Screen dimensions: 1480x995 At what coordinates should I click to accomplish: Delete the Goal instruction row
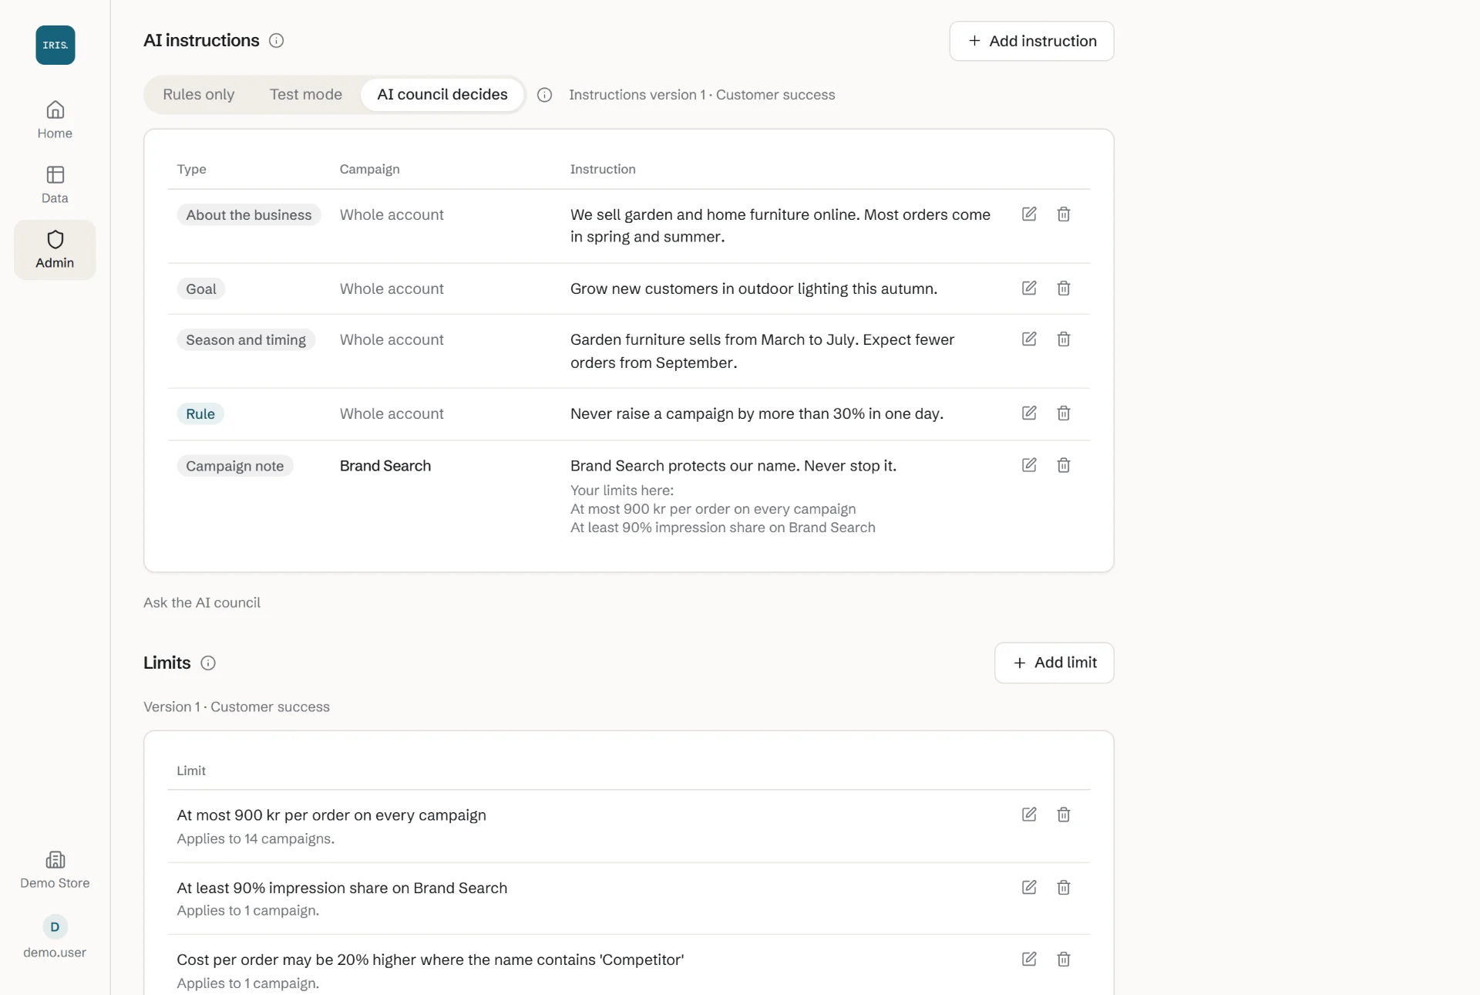(1064, 288)
